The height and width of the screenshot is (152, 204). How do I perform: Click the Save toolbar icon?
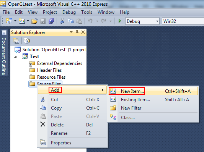click(x=43, y=21)
